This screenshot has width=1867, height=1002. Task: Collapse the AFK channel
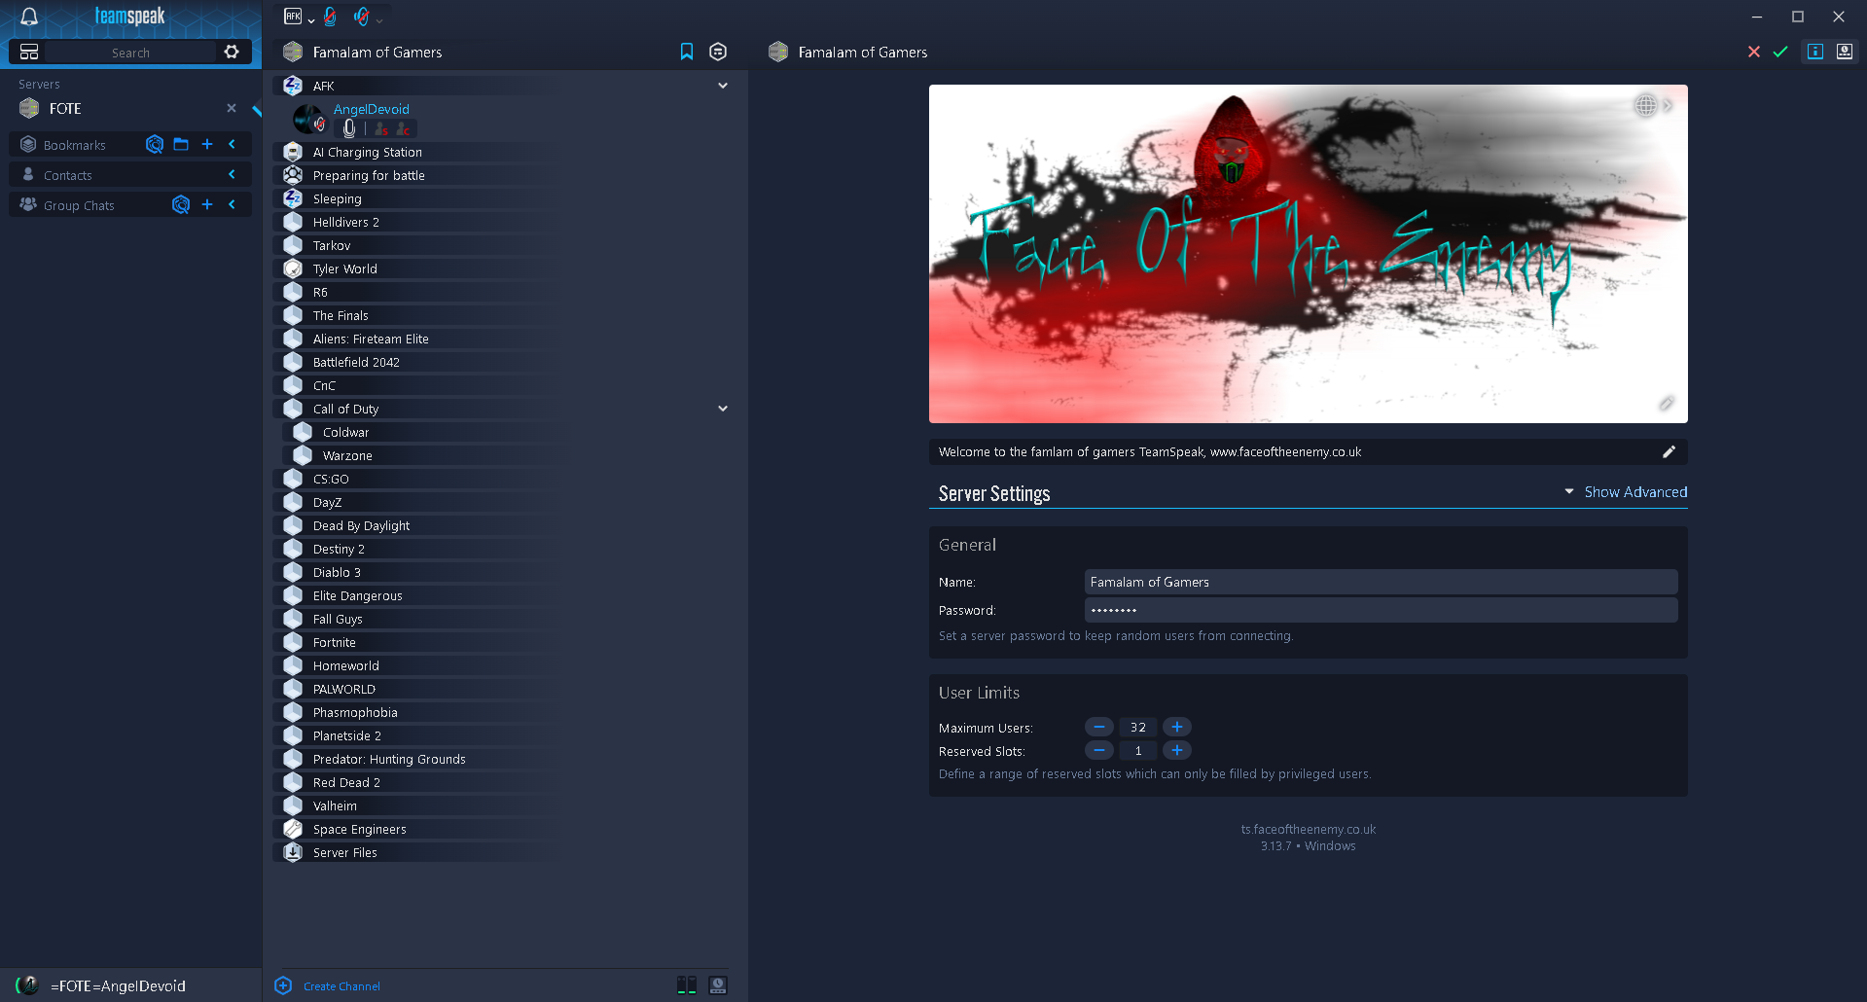click(x=723, y=86)
